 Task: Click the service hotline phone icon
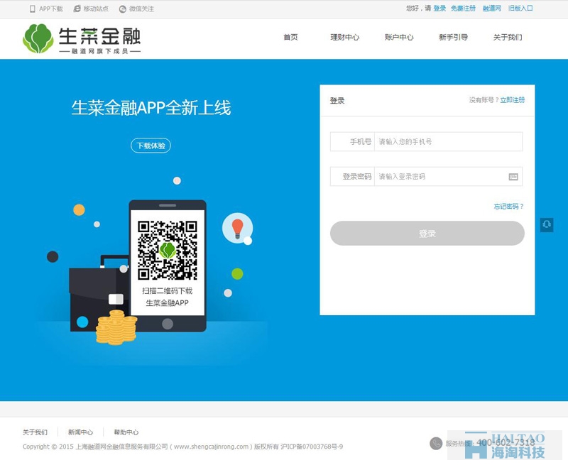point(436,443)
